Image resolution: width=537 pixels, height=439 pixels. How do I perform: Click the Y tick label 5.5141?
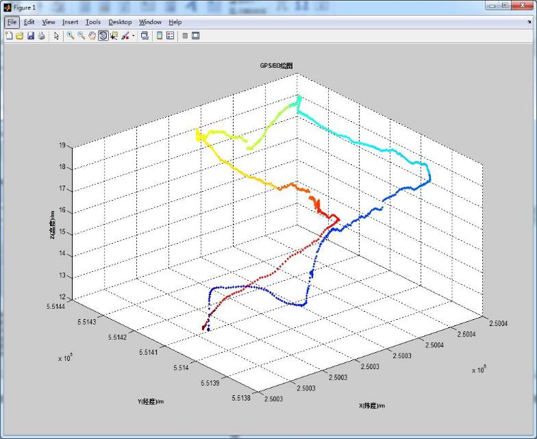(x=149, y=352)
